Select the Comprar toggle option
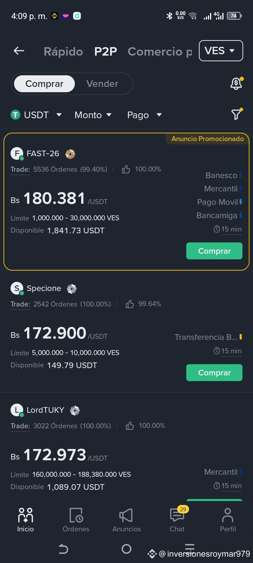 44,84
